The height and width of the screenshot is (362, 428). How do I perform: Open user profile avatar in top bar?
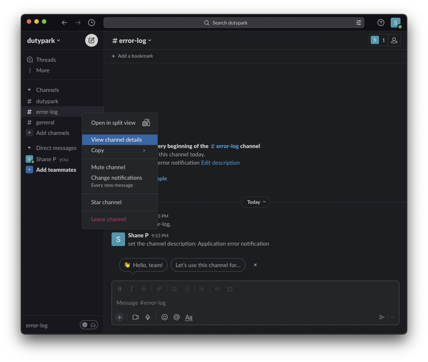[396, 23]
